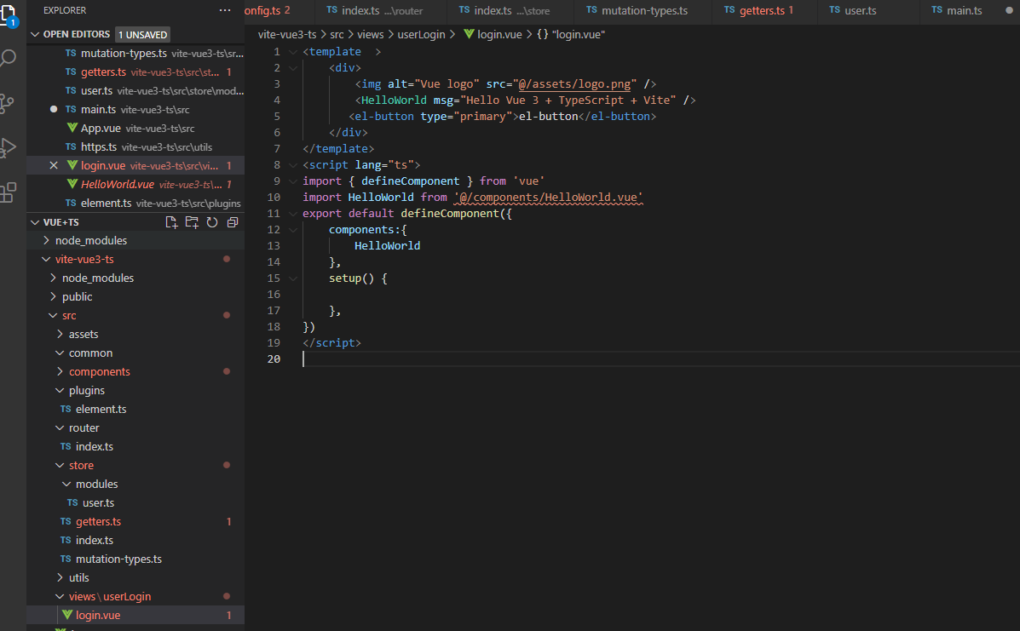Viewport: 1020px width, 631px height.
Task: Open the Run and Debug view
Action: pos(9,148)
